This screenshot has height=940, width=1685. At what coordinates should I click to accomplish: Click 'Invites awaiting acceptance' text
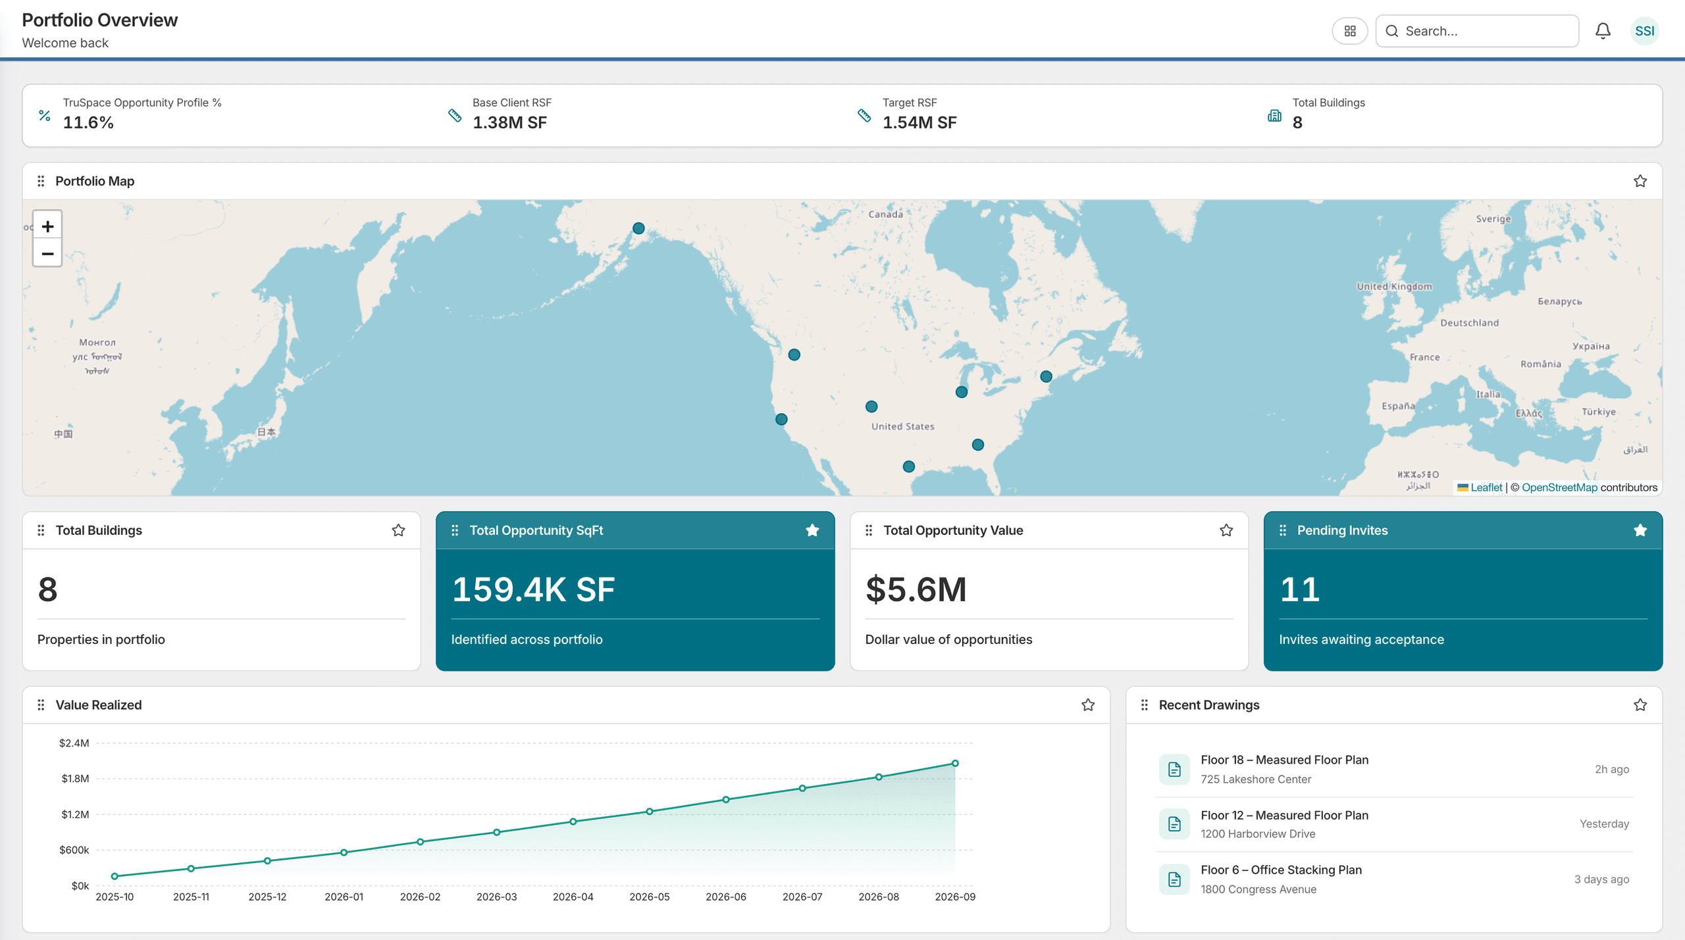(x=1361, y=639)
